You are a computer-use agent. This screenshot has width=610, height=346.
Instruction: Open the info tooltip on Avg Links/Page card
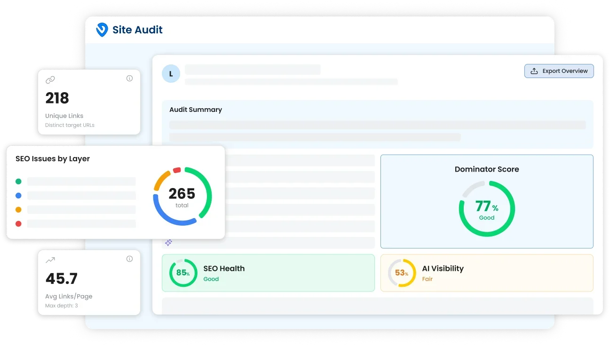129,259
